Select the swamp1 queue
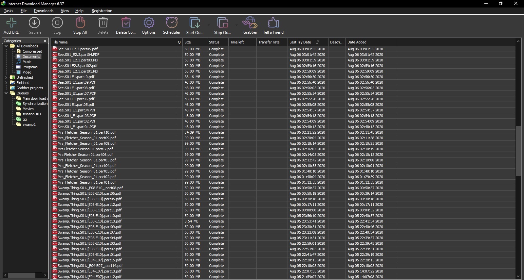The image size is (524, 280). coord(29,124)
